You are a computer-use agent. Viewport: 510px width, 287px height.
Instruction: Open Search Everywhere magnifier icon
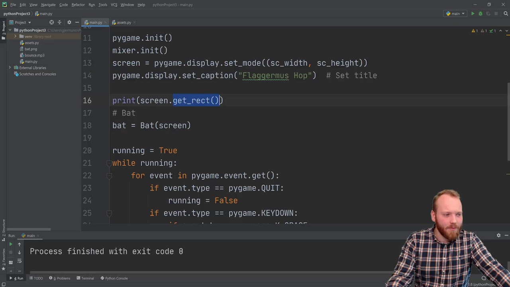[x=506, y=14]
